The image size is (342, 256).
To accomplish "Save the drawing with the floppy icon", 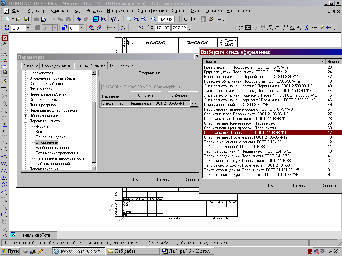I will point(26,19).
